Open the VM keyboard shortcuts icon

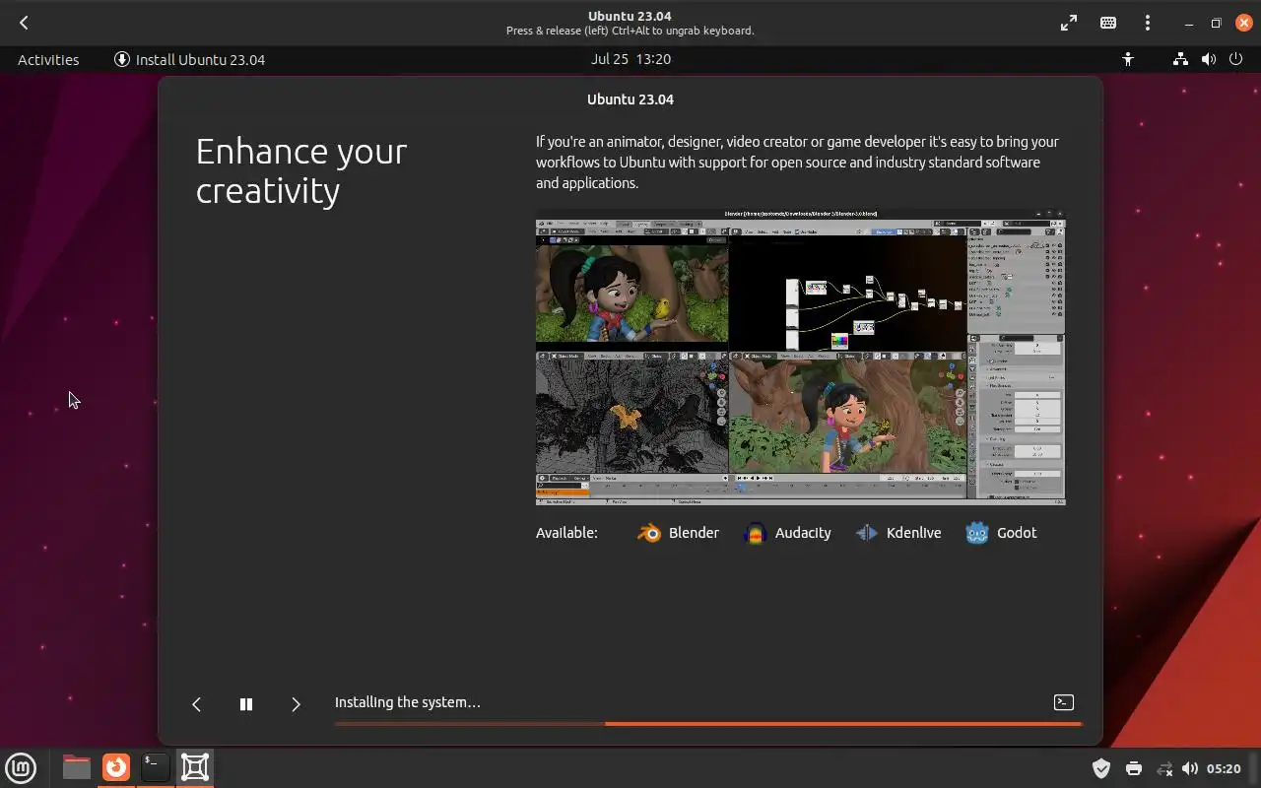coord(1108,23)
